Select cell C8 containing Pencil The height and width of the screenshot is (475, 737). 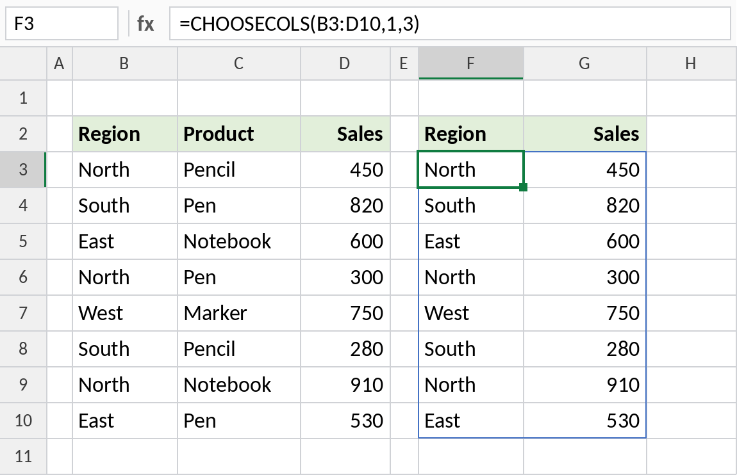coord(239,349)
